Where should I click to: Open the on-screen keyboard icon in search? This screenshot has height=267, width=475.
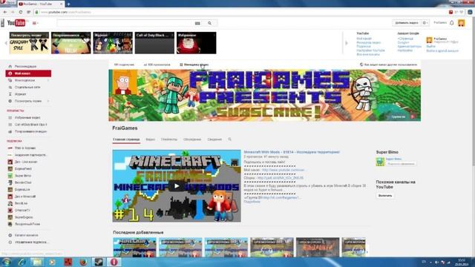pyautogui.click(x=197, y=23)
